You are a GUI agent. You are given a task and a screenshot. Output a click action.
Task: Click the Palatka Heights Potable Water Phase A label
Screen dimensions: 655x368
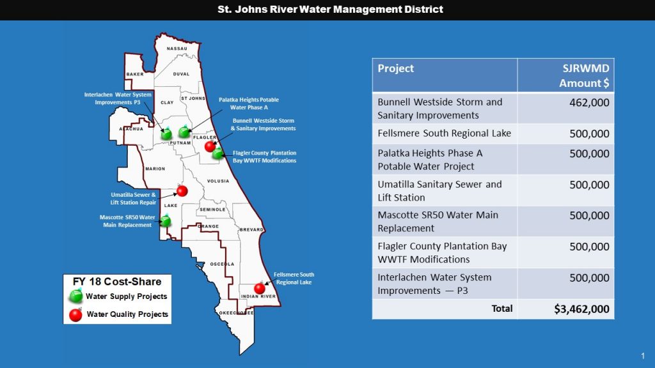249,103
